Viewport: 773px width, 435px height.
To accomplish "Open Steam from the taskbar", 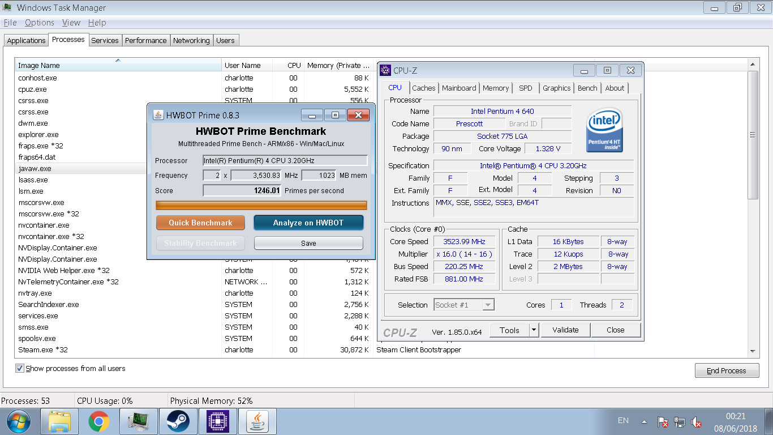I will coord(178,421).
